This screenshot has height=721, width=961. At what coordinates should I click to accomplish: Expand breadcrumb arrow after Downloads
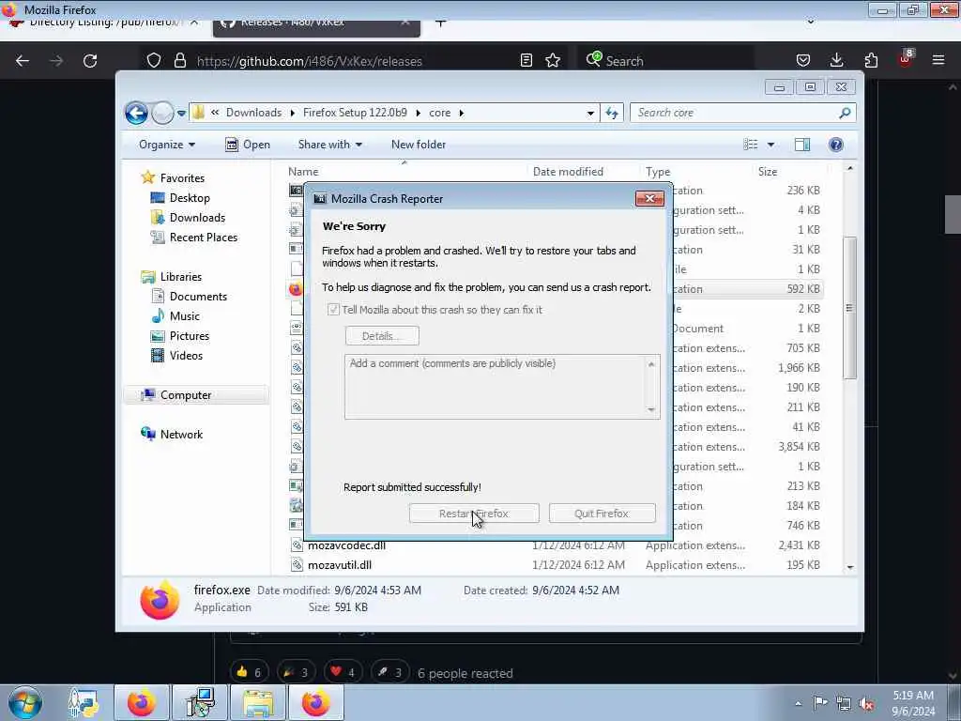click(x=293, y=113)
